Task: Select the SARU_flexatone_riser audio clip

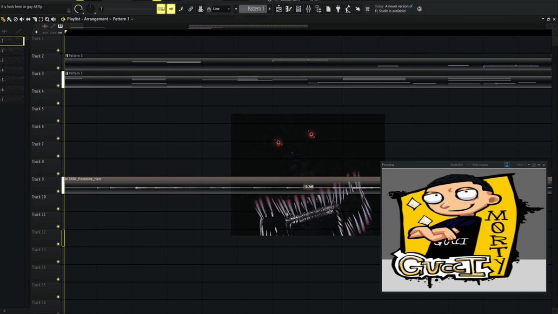Action: click(222, 185)
